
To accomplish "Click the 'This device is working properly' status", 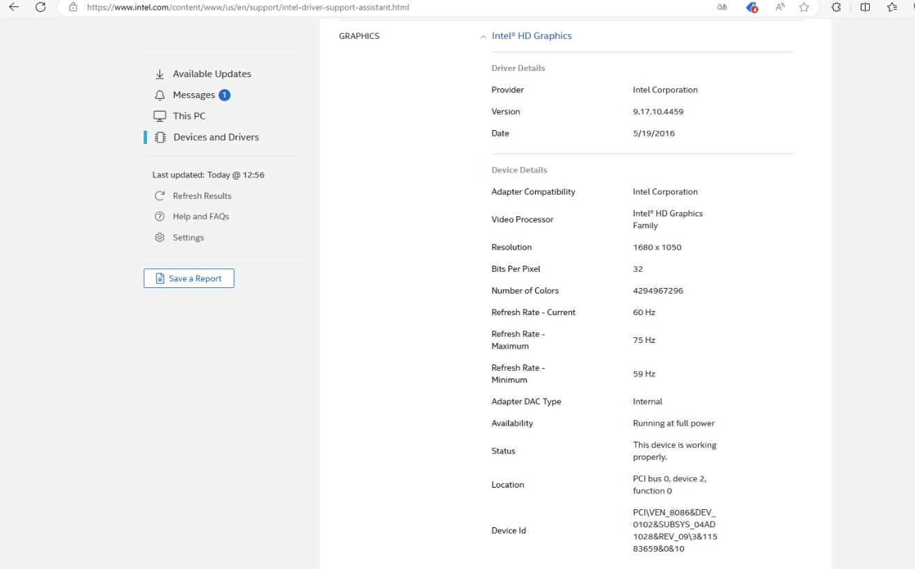I will (674, 451).
